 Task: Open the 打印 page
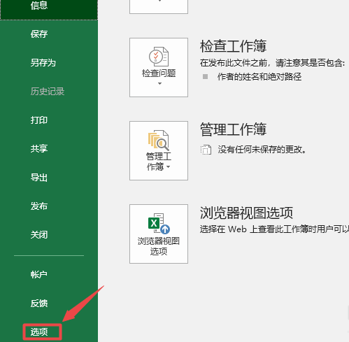click(x=39, y=120)
